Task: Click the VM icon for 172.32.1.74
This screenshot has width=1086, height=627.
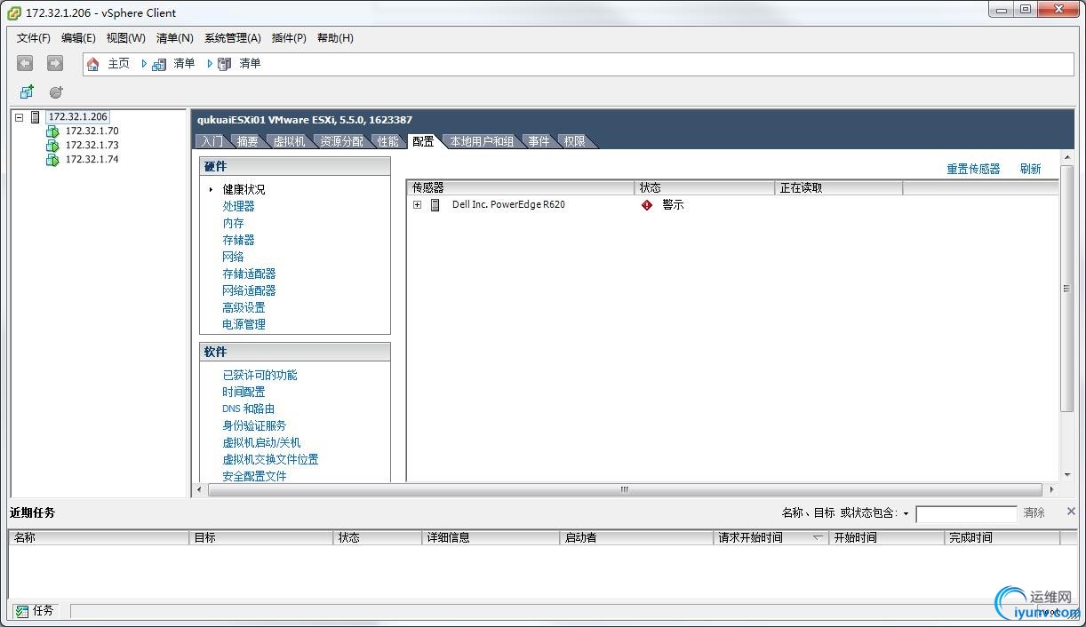Action: pyautogui.click(x=52, y=160)
